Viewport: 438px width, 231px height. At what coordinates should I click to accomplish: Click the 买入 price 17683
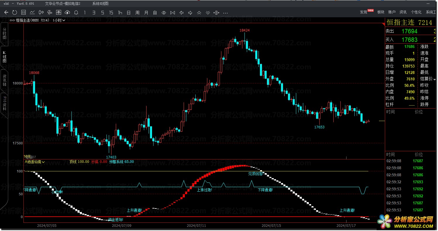(x=409, y=39)
